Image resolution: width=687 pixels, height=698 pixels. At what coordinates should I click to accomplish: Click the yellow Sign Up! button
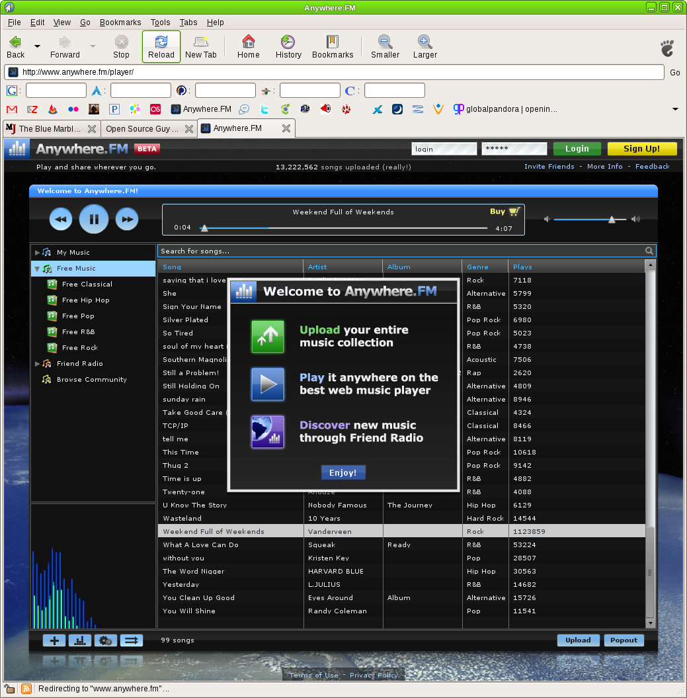tap(641, 149)
